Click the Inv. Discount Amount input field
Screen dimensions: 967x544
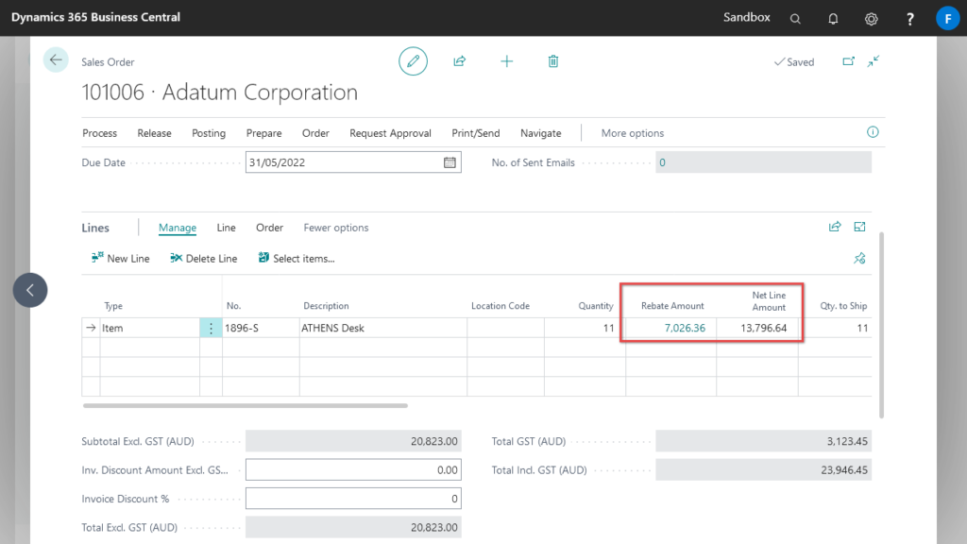353,470
